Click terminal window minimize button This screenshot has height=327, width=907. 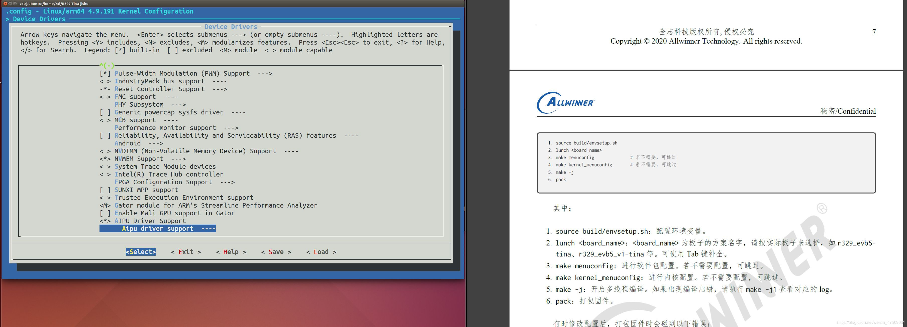tap(10, 4)
